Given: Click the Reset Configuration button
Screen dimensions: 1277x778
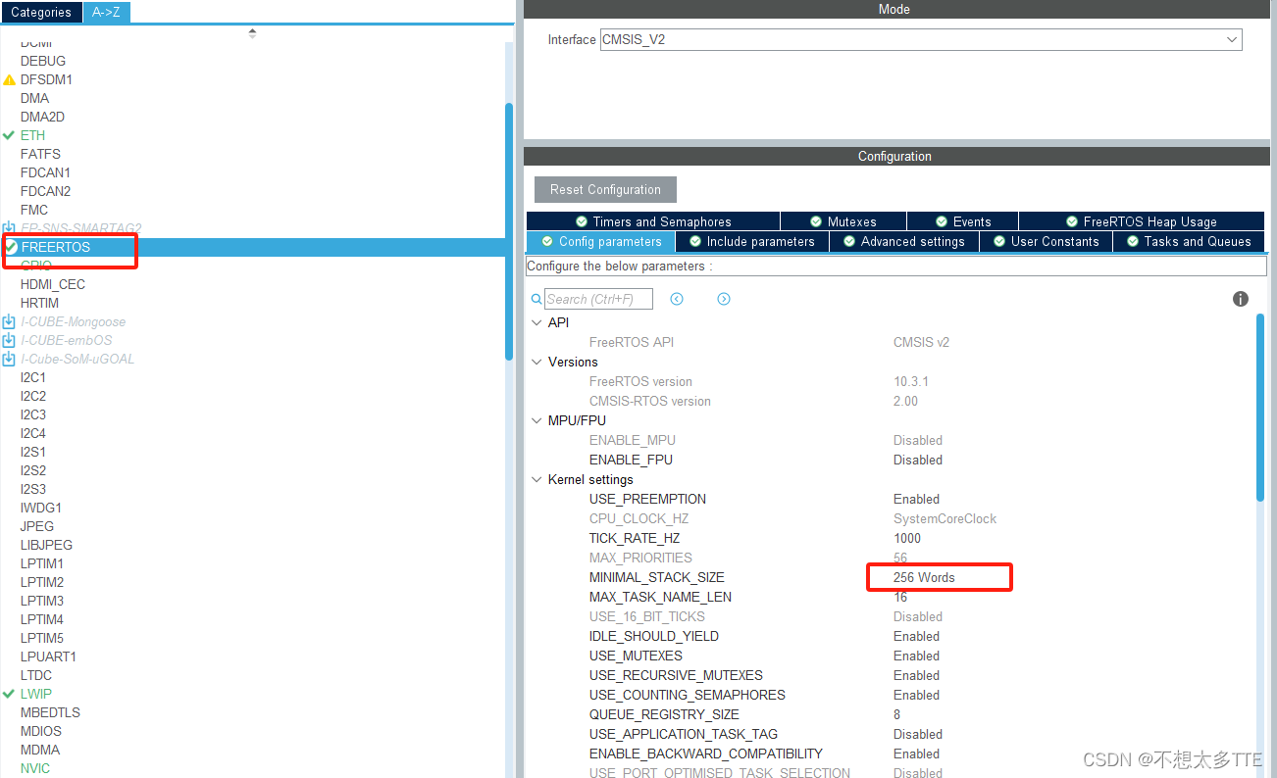Looking at the screenshot, I should point(604,189).
